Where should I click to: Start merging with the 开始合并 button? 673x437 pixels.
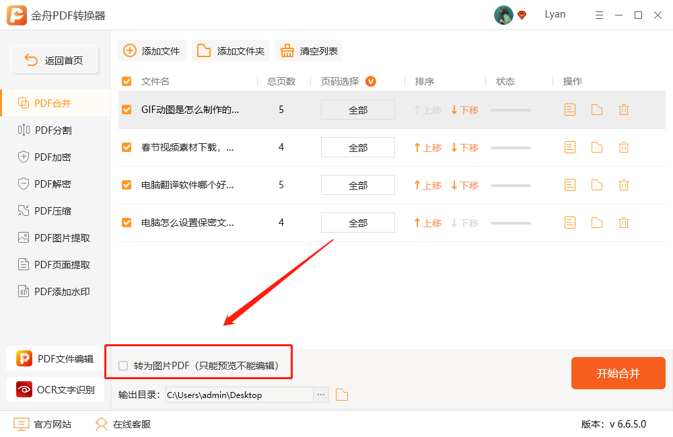618,373
